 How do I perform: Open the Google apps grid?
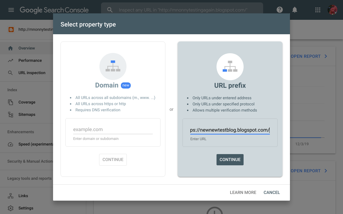pyautogui.click(x=318, y=10)
